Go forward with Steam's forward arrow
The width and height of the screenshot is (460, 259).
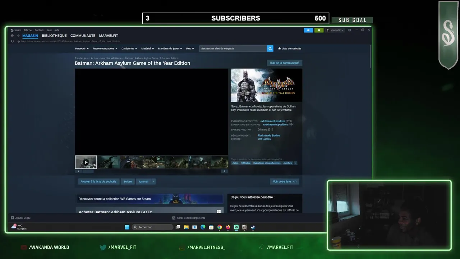(18, 36)
